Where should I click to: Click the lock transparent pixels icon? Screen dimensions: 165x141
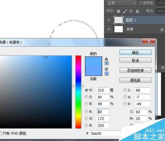[x=118, y=11]
